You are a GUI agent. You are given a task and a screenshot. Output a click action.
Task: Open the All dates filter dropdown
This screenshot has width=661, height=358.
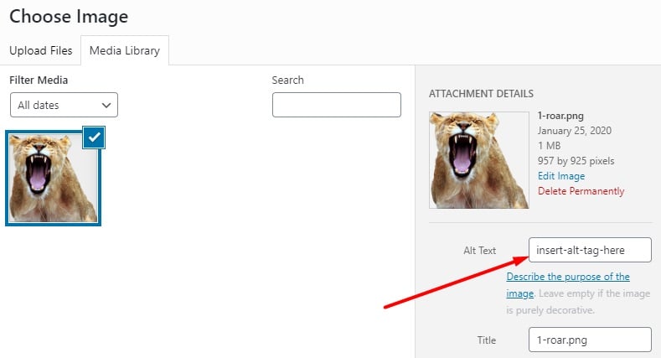tap(64, 105)
